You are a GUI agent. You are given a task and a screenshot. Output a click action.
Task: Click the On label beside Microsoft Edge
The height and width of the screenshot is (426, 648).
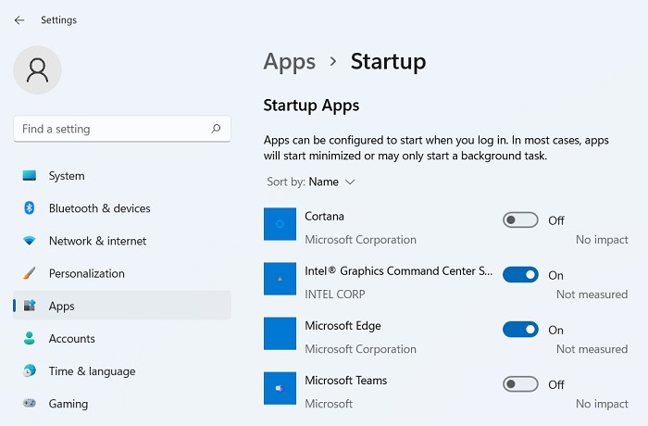click(555, 330)
